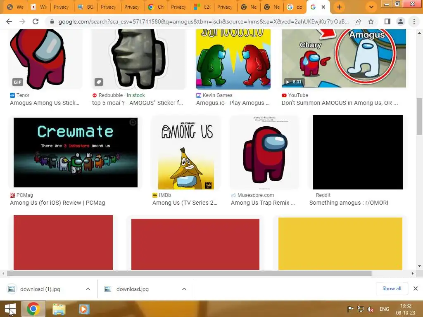The width and height of the screenshot is (423, 317).
Task: Click the ENG language indicator
Action: click(x=384, y=309)
